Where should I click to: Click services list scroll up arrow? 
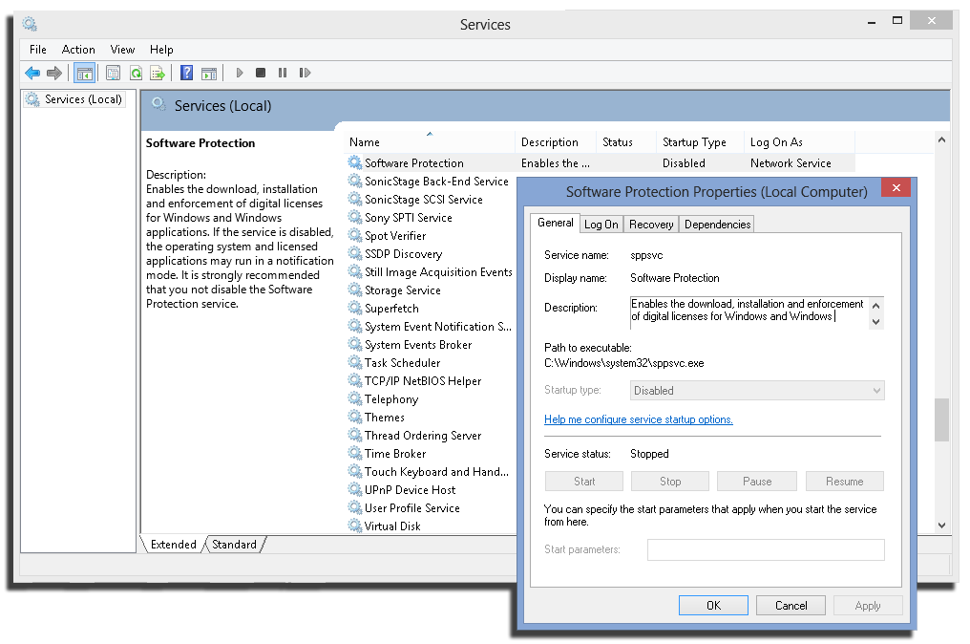point(941,140)
